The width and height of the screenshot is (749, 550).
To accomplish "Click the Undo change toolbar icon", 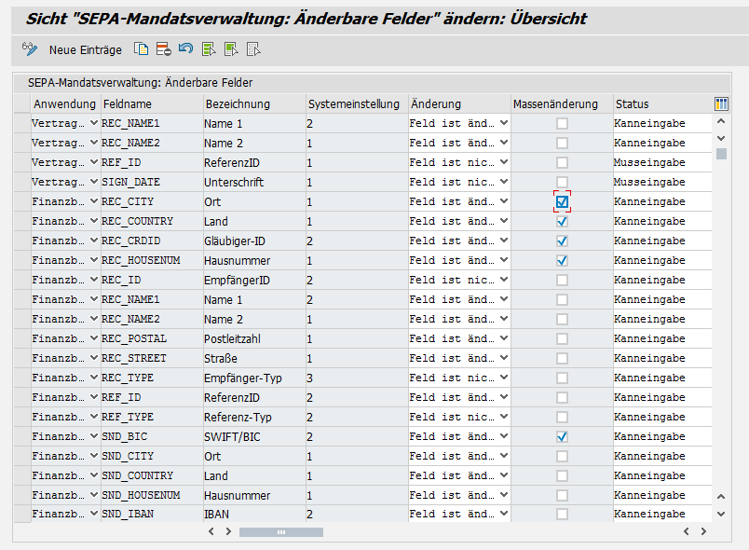I will 185,49.
